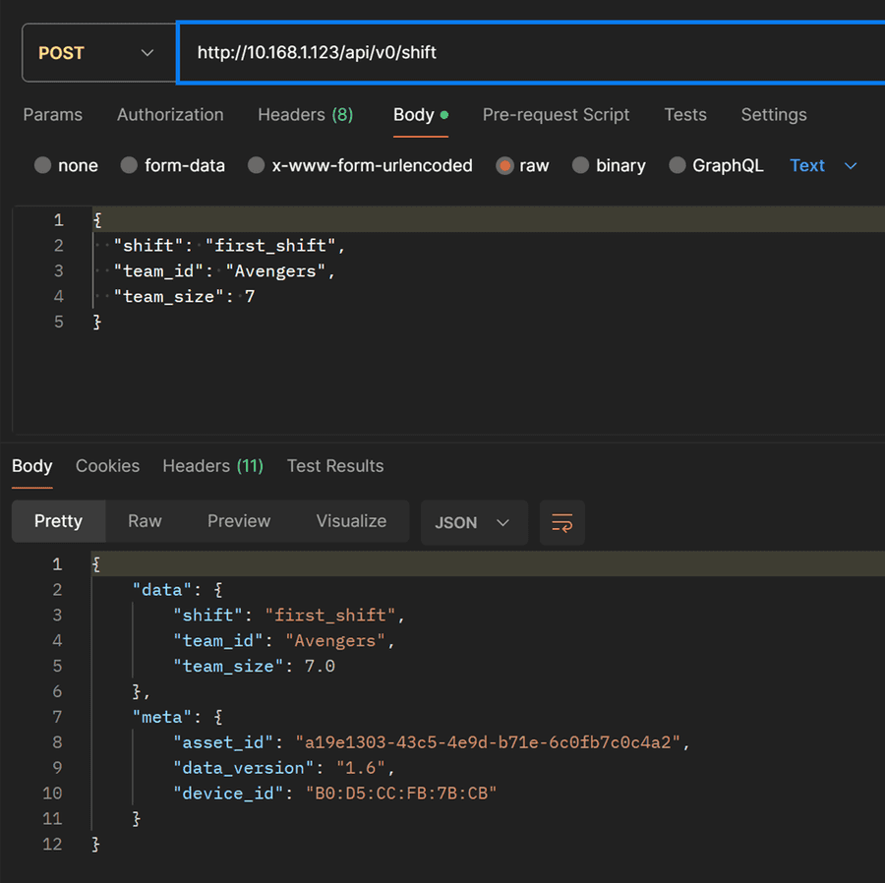The image size is (885, 883).
Task: Open the Pre-request Script tab
Action: click(556, 115)
